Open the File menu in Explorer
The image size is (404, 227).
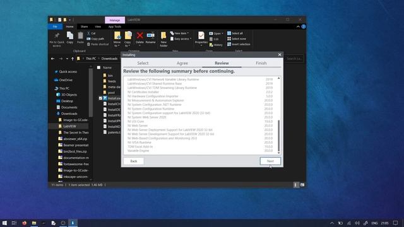pyautogui.click(x=55, y=26)
